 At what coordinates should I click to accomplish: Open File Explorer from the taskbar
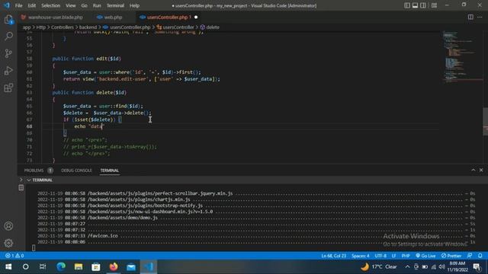79,266
